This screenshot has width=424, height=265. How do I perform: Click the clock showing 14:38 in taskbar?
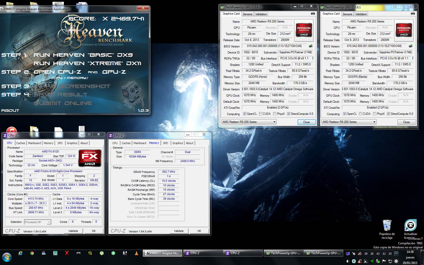click(410, 252)
